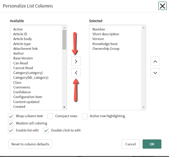Screen dimensions: 169x157
Task: Enable Active row highlighting checkbox
Action: pos(85,116)
